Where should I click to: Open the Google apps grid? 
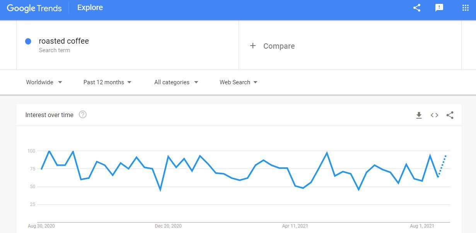click(x=466, y=8)
